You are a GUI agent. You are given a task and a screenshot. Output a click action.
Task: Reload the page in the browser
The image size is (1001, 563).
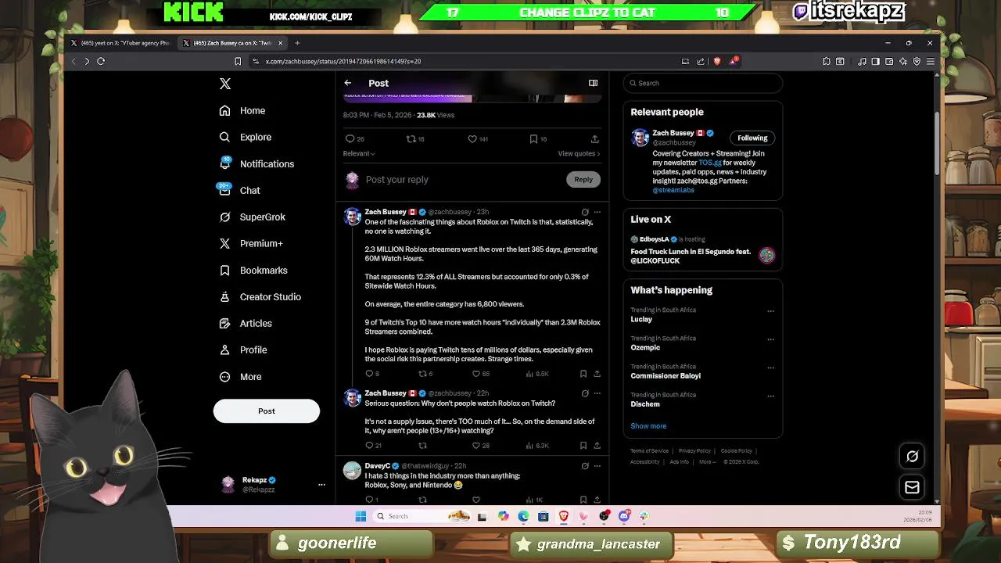click(x=101, y=61)
